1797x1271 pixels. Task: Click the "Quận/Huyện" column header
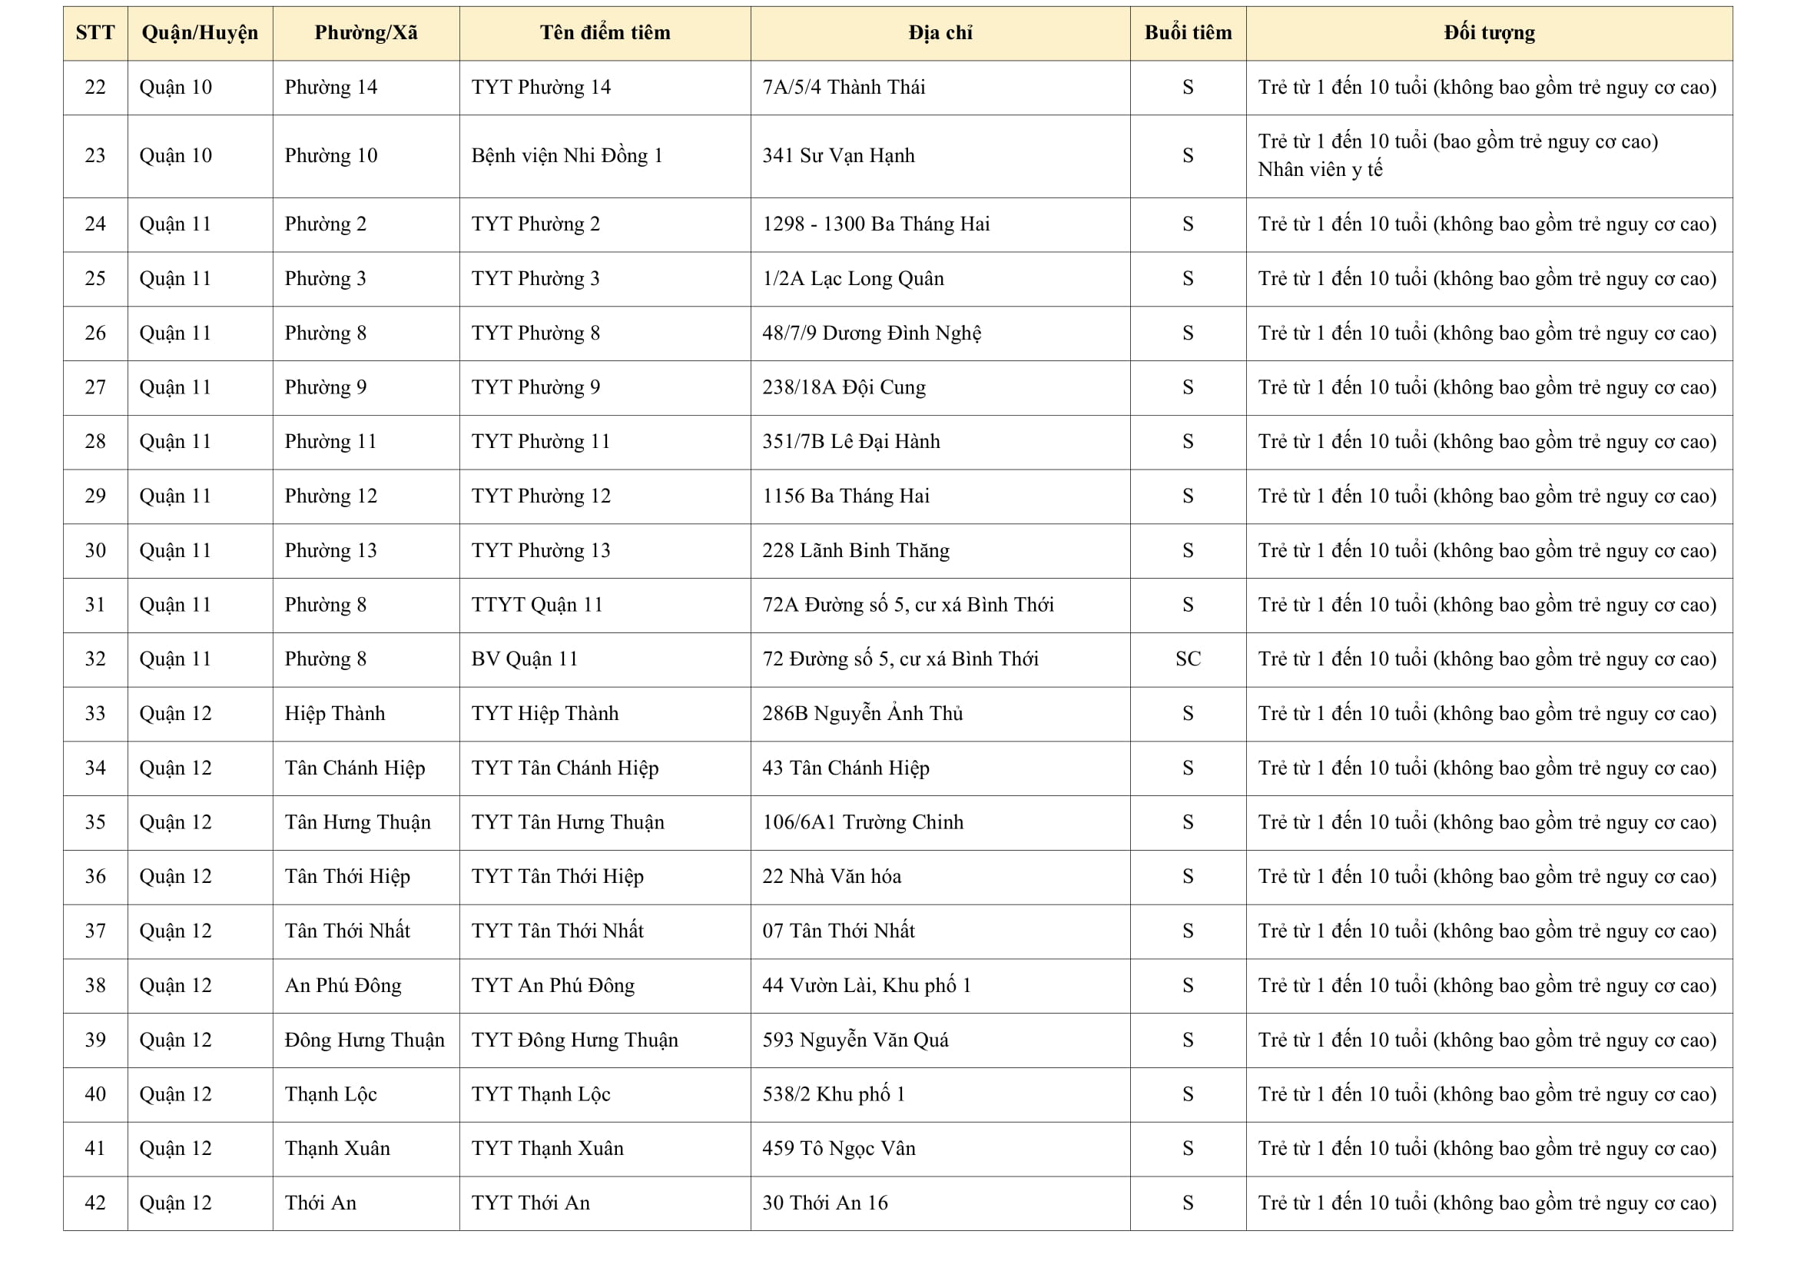click(200, 33)
